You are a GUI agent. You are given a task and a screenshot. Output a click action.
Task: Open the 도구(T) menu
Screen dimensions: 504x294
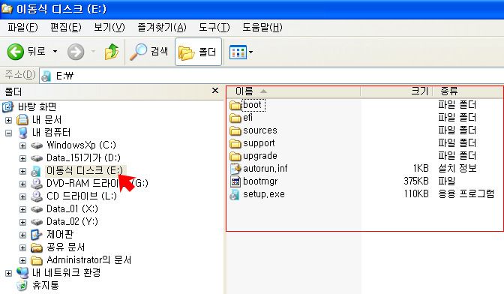(214, 28)
